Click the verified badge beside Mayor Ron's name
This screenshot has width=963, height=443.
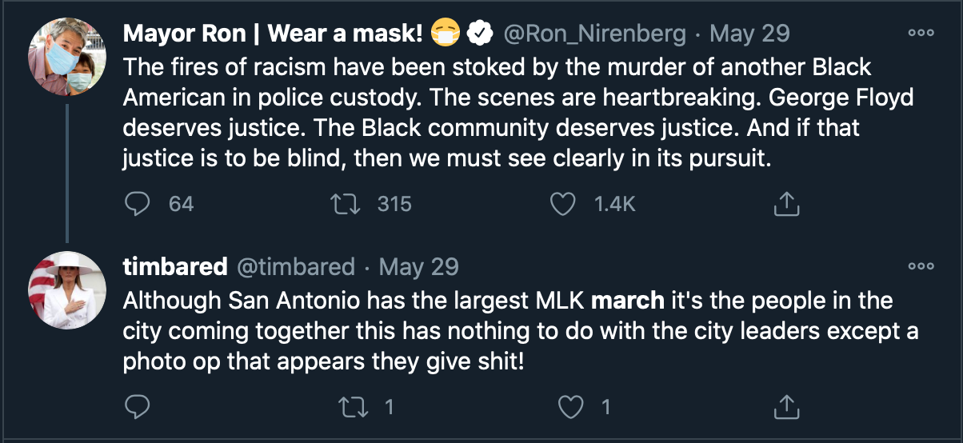coord(479,34)
